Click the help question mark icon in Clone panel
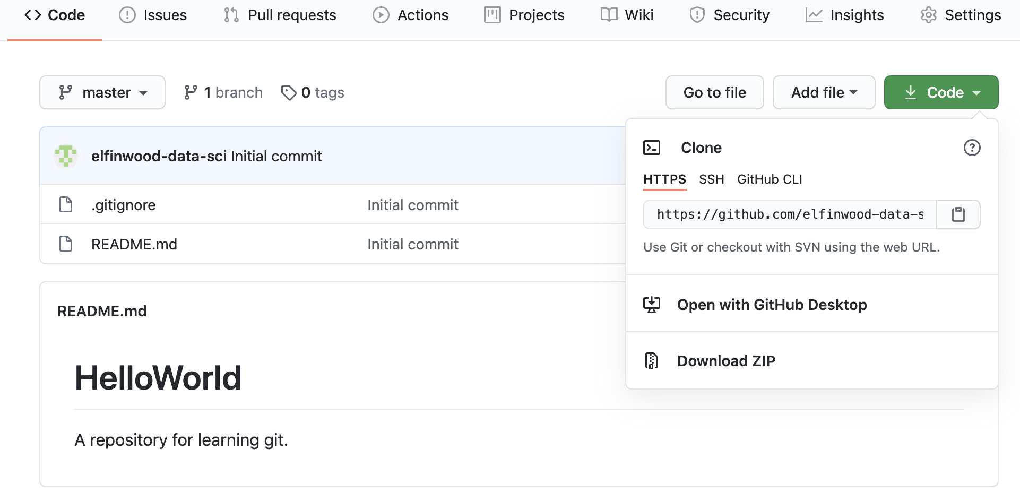1020x501 pixels. pos(972,148)
